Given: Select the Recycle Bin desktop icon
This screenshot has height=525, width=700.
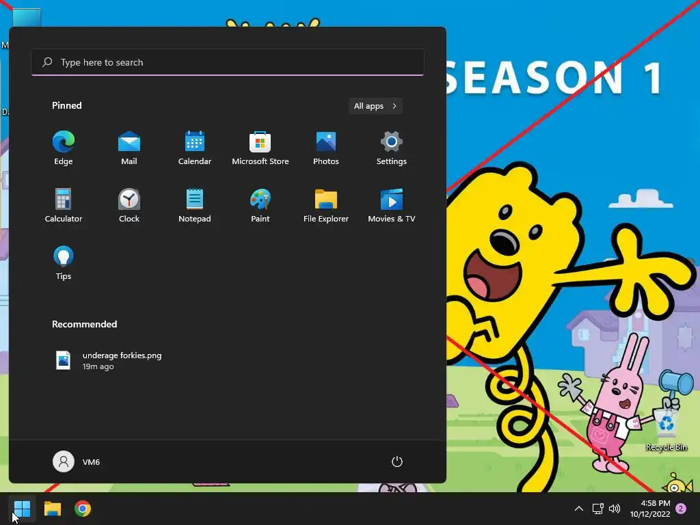Looking at the screenshot, I should pos(666,430).
